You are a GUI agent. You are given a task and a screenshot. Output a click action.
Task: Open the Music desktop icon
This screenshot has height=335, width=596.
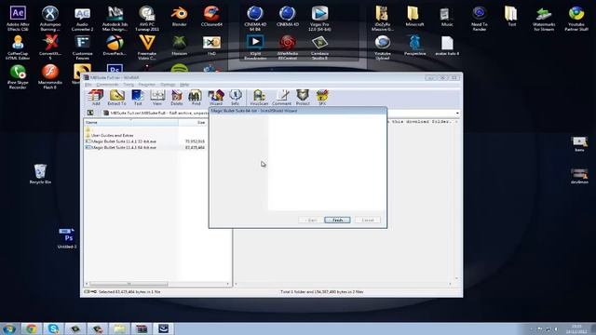pos(447,17)
